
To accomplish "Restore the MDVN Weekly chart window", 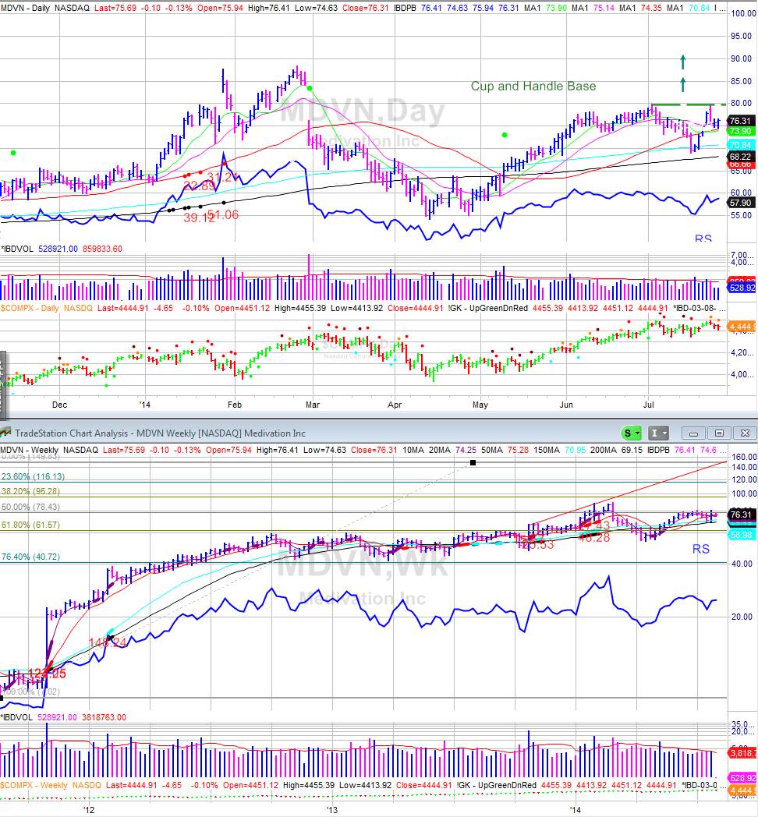I will (x=719, y=433).
